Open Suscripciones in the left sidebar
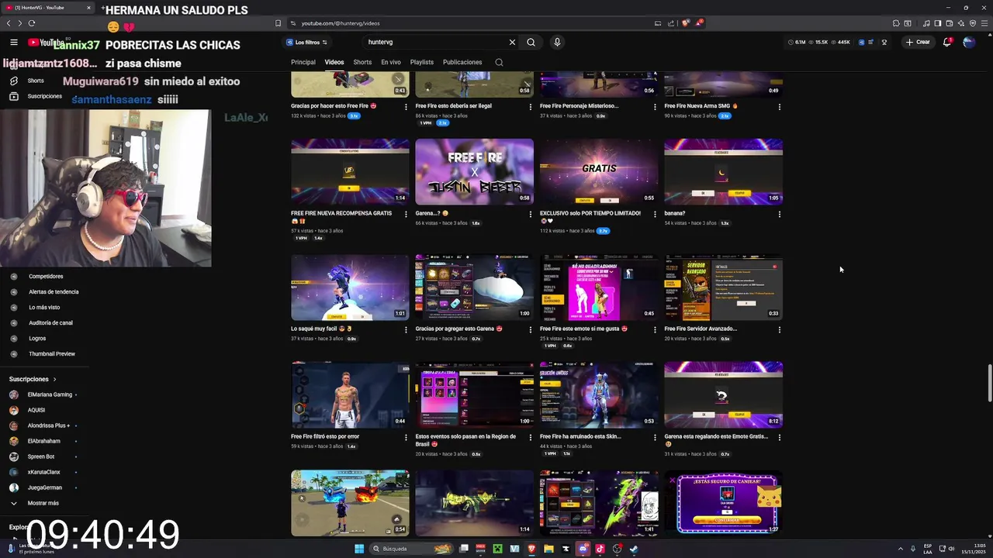 pyautogui.click(x=44, y=96)
